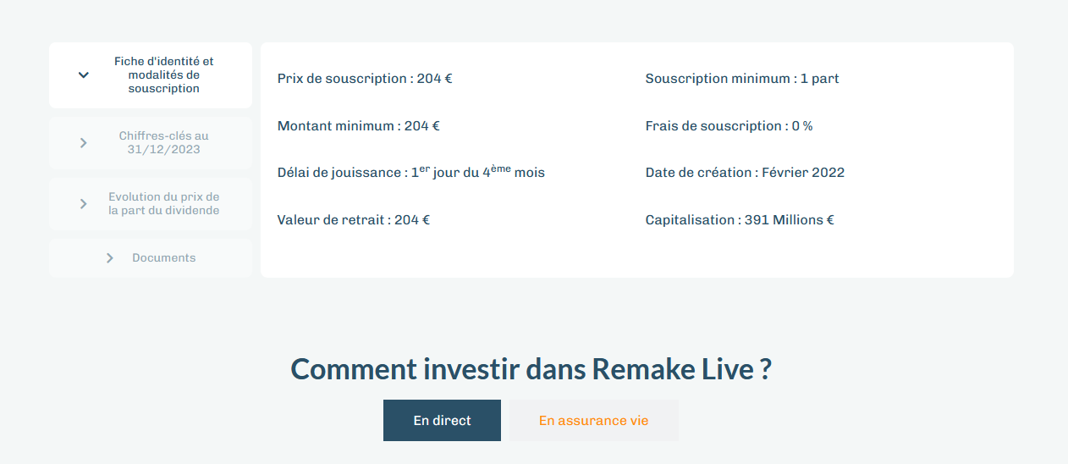
Task: Select the Documents section tab
Action: pyautogui.click(x=151, y=258)
